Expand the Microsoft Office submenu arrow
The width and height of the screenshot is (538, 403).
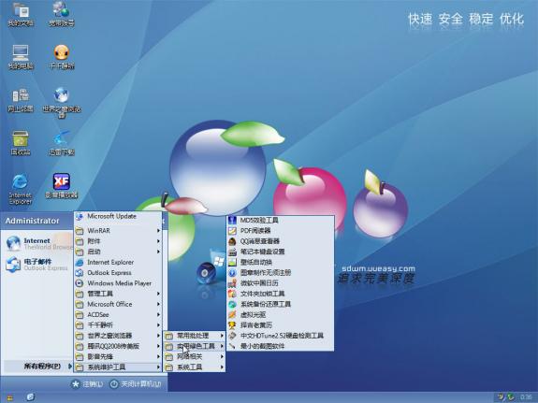(158, 304)
